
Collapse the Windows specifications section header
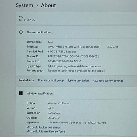[x=76, y=93]
